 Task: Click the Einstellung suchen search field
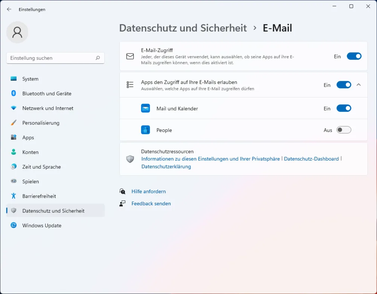(51, 58)
